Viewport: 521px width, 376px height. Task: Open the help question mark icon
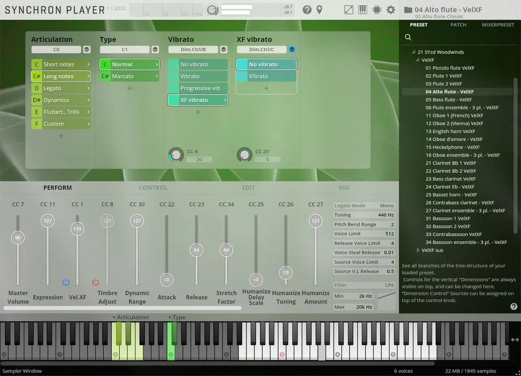[307, 10]
